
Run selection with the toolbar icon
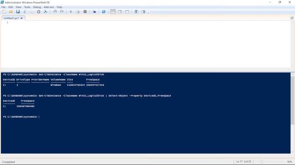[78, 12]
